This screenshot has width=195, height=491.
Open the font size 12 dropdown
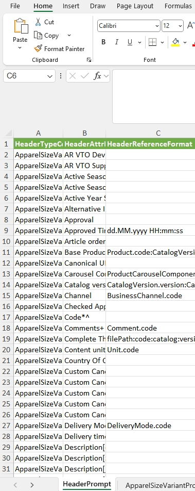point(180,26)
